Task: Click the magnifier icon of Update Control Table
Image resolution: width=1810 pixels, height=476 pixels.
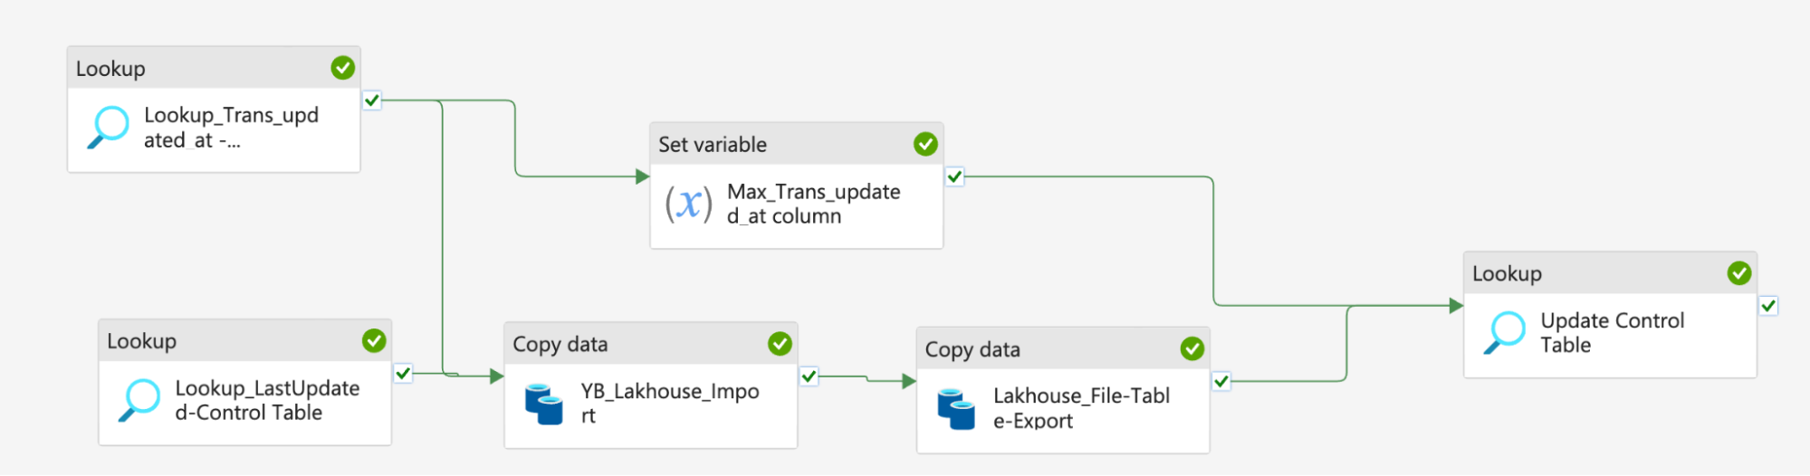Action: point(1505,332)
